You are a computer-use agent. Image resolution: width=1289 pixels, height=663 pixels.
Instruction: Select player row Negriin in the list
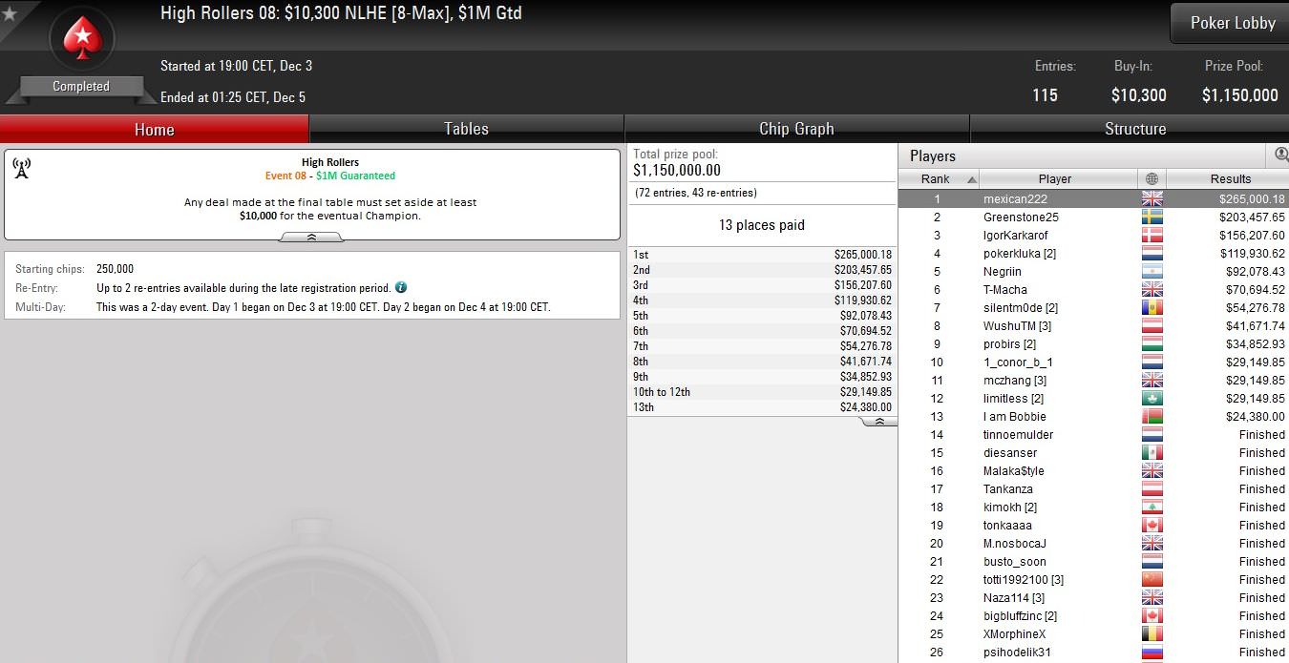pyautogui.click(x=1093, y=271)
